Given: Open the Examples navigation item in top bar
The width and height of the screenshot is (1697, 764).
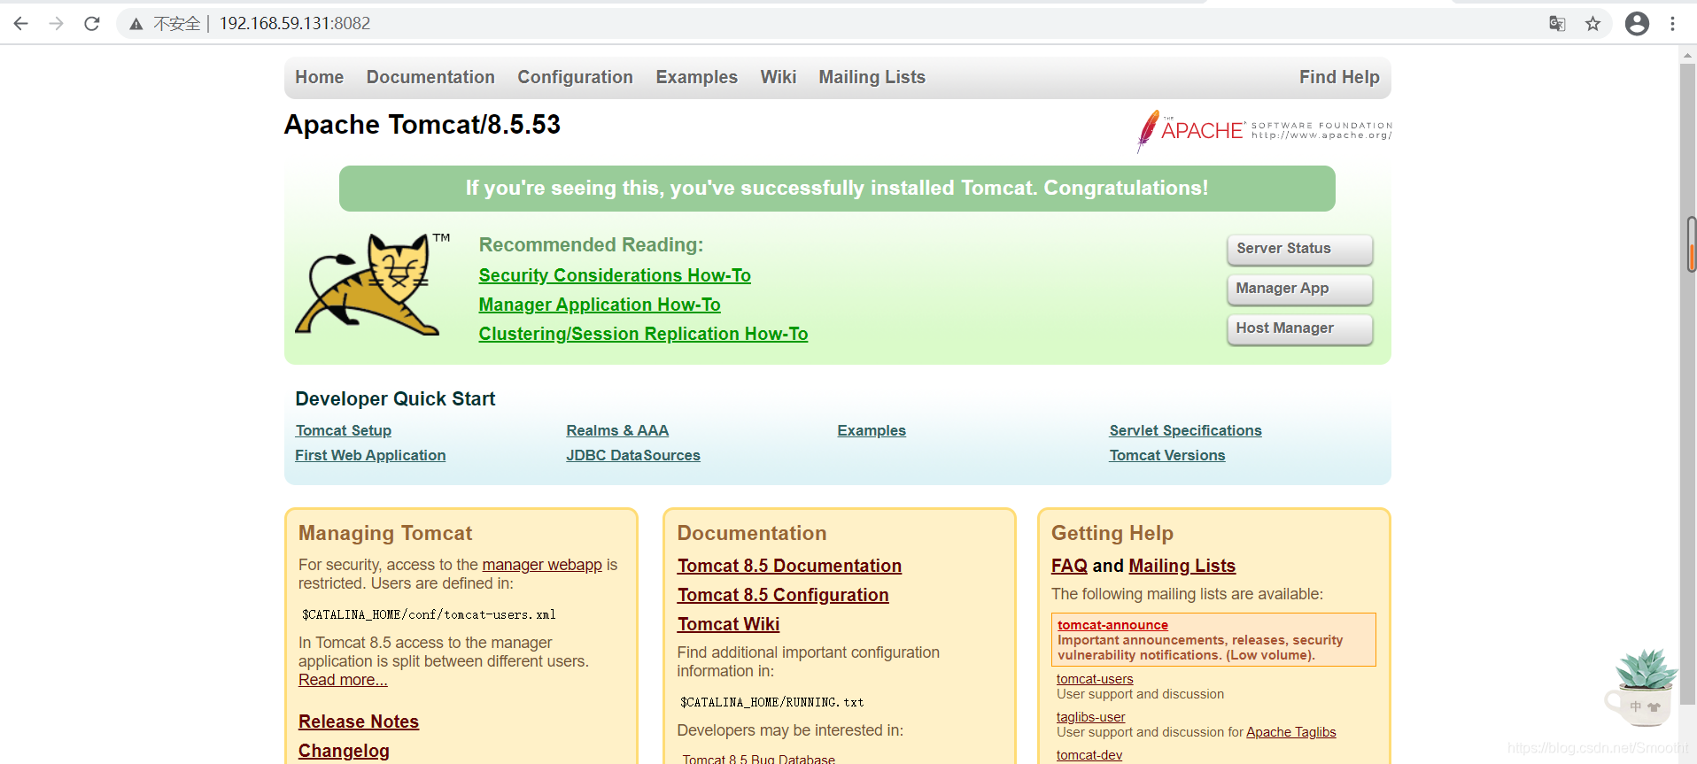Looking at the screenshot, I should pos(696,77).
